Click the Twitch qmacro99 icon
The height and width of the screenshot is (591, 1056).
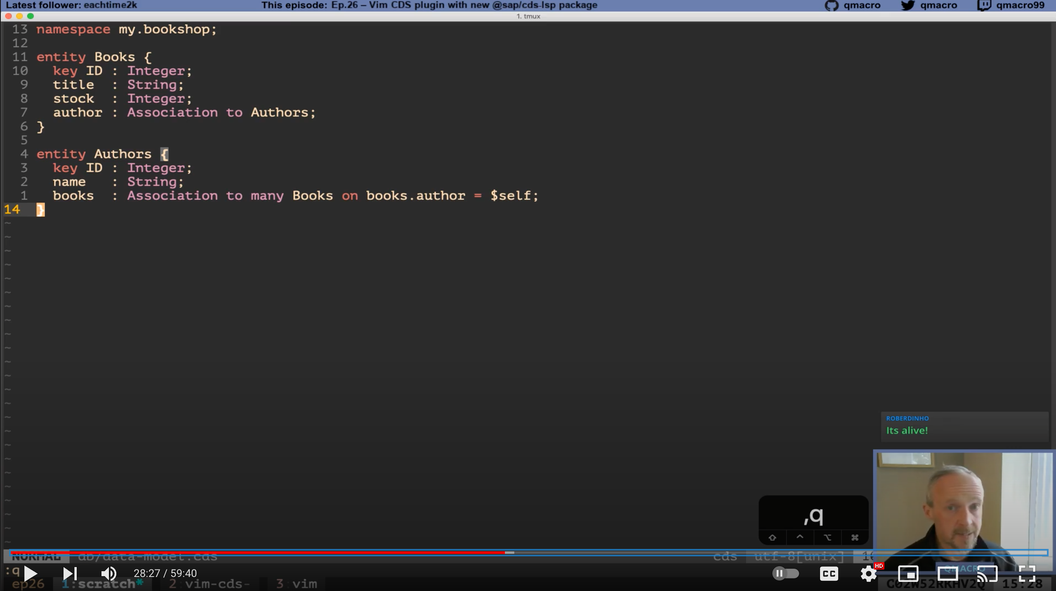click(x=984, y=5)
